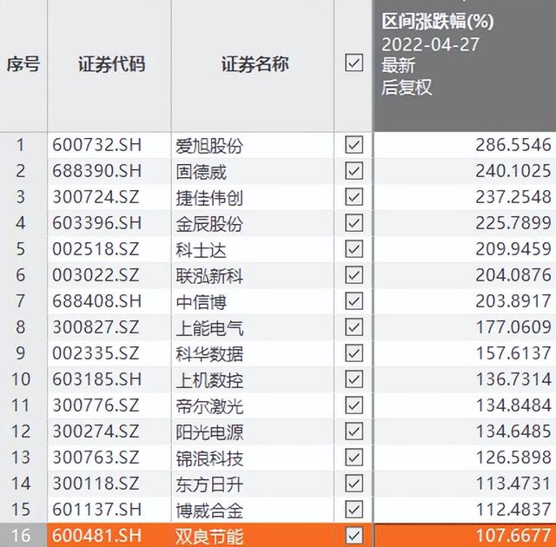Toggle the checkbox for 上机数控

coord(354,379)
